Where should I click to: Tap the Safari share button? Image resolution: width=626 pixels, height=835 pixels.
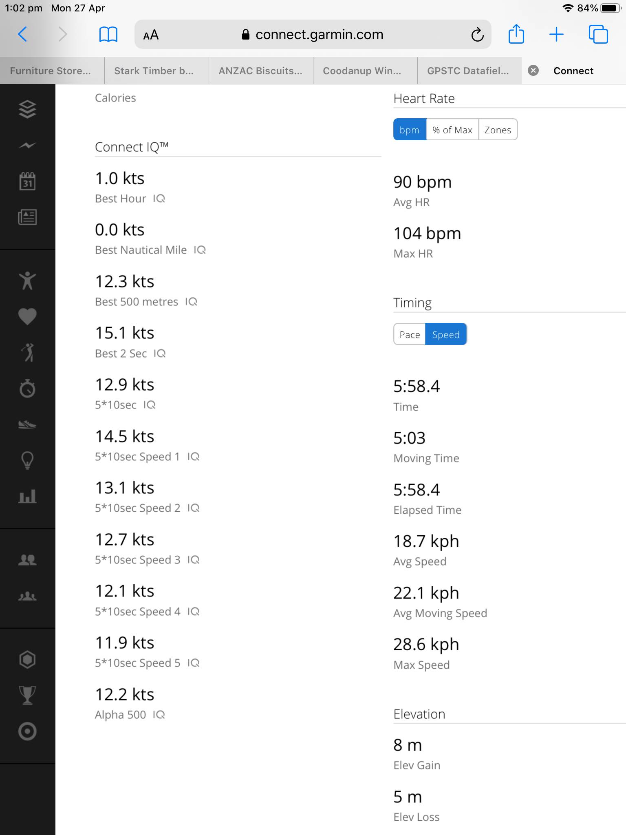click(x=516, y=34)
